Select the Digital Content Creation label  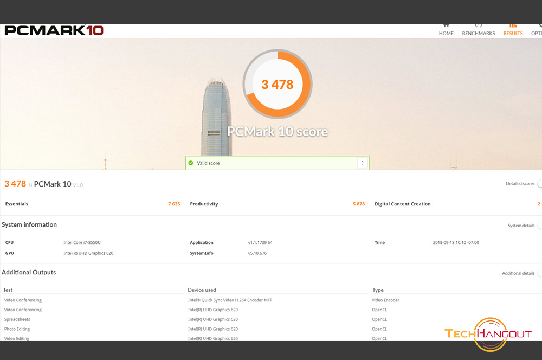[403, 204]
